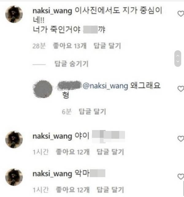Image resolution: width=184 pixels, height=197 pixels.
Task: Open the @naksi_wang mention in the reply
Action: click(105, 86)
